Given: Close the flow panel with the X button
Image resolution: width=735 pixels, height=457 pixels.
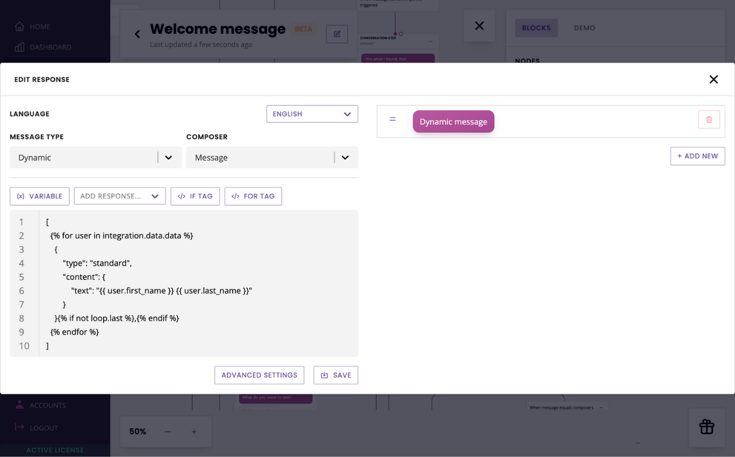Looking at the screenshot, I should [480, 26].
